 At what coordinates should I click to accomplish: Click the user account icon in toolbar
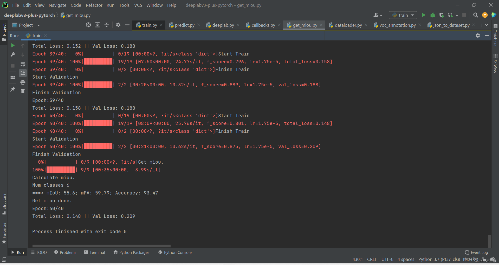coord(378,15)
